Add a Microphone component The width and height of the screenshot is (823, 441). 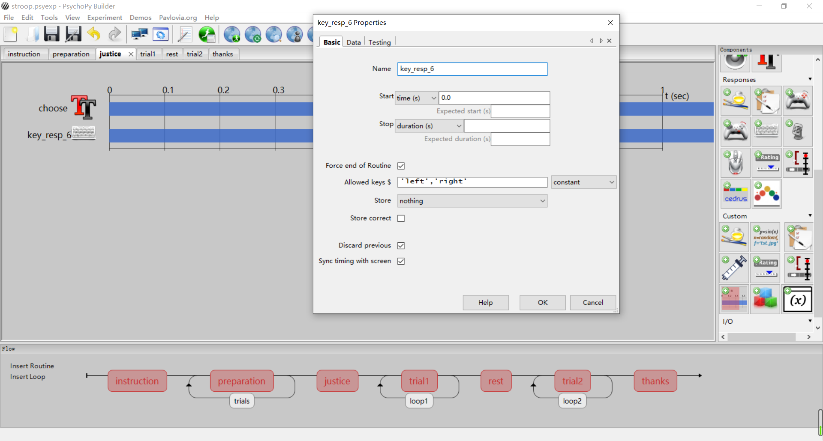coord(797,131)
